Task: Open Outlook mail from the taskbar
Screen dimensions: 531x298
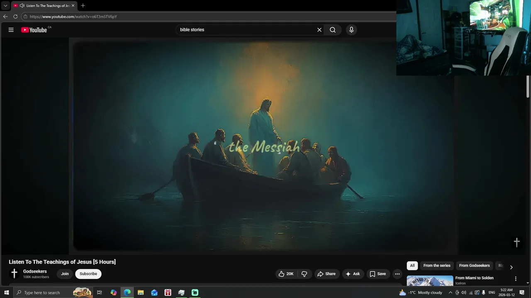Action: click(154, 293)
